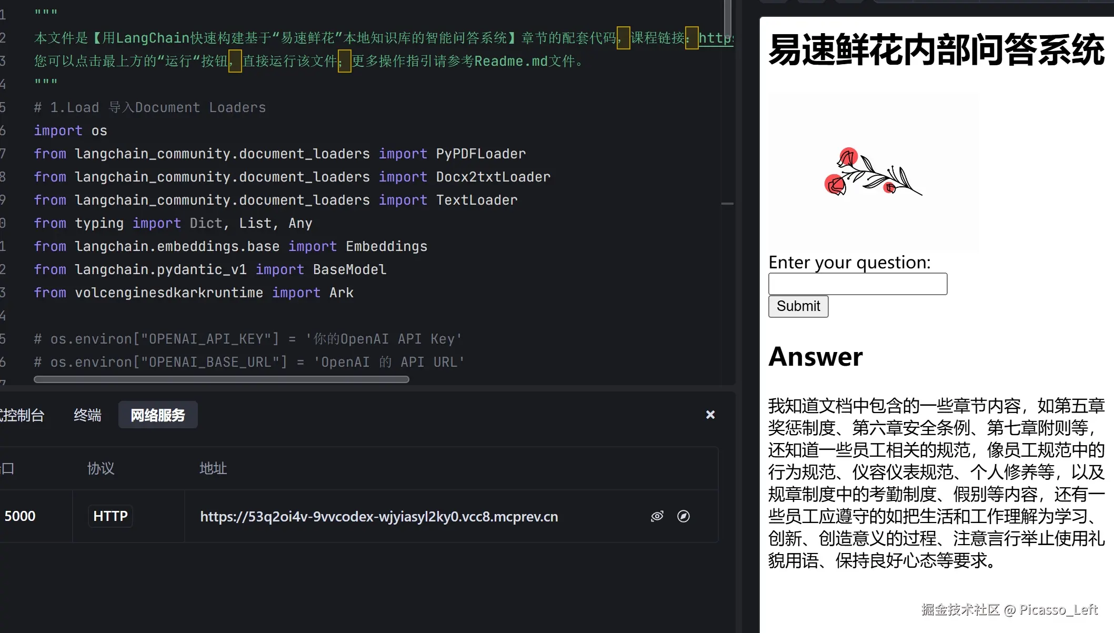This screenshot has height=633, width=1114.
Task: Click the mcprev.cn service address URL
Action: pyautogui.click(x=379, y=517)
